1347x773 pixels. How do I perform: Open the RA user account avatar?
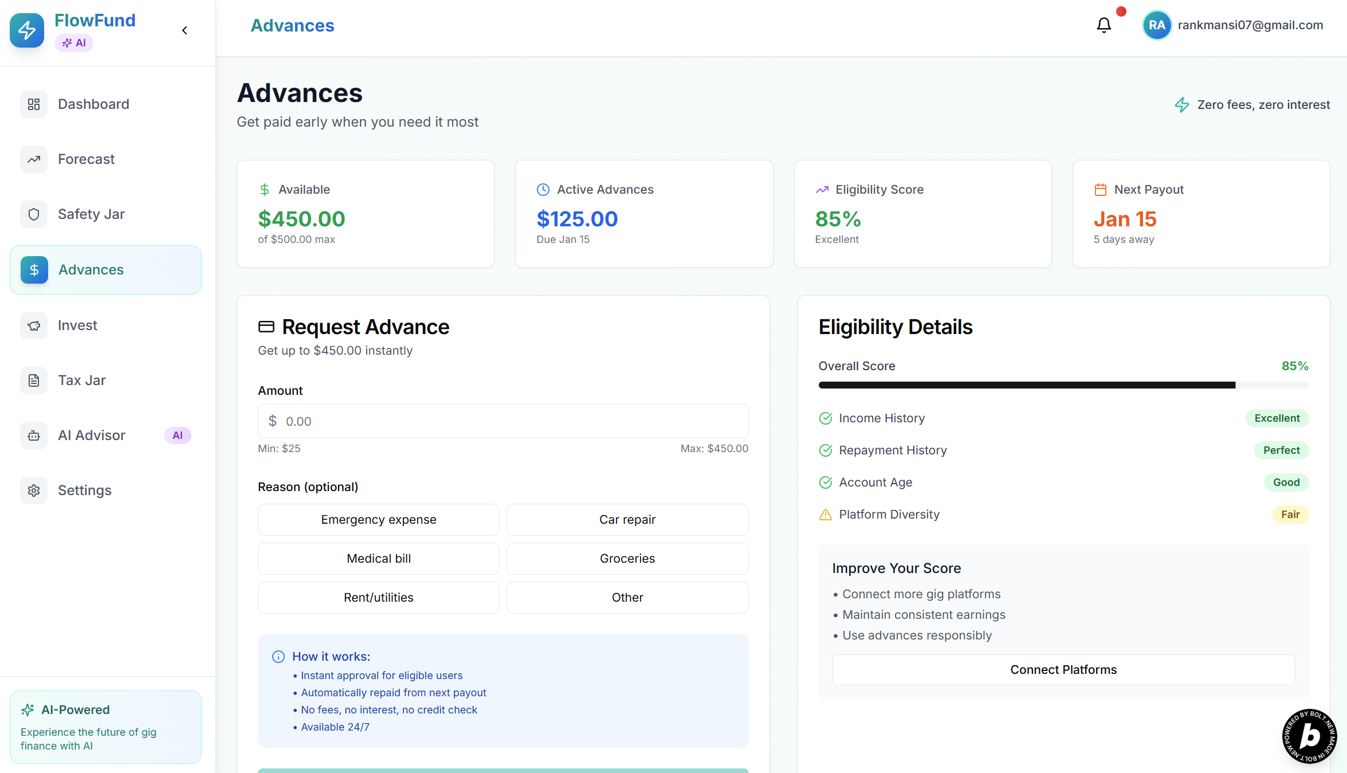tap(1156, 25)
